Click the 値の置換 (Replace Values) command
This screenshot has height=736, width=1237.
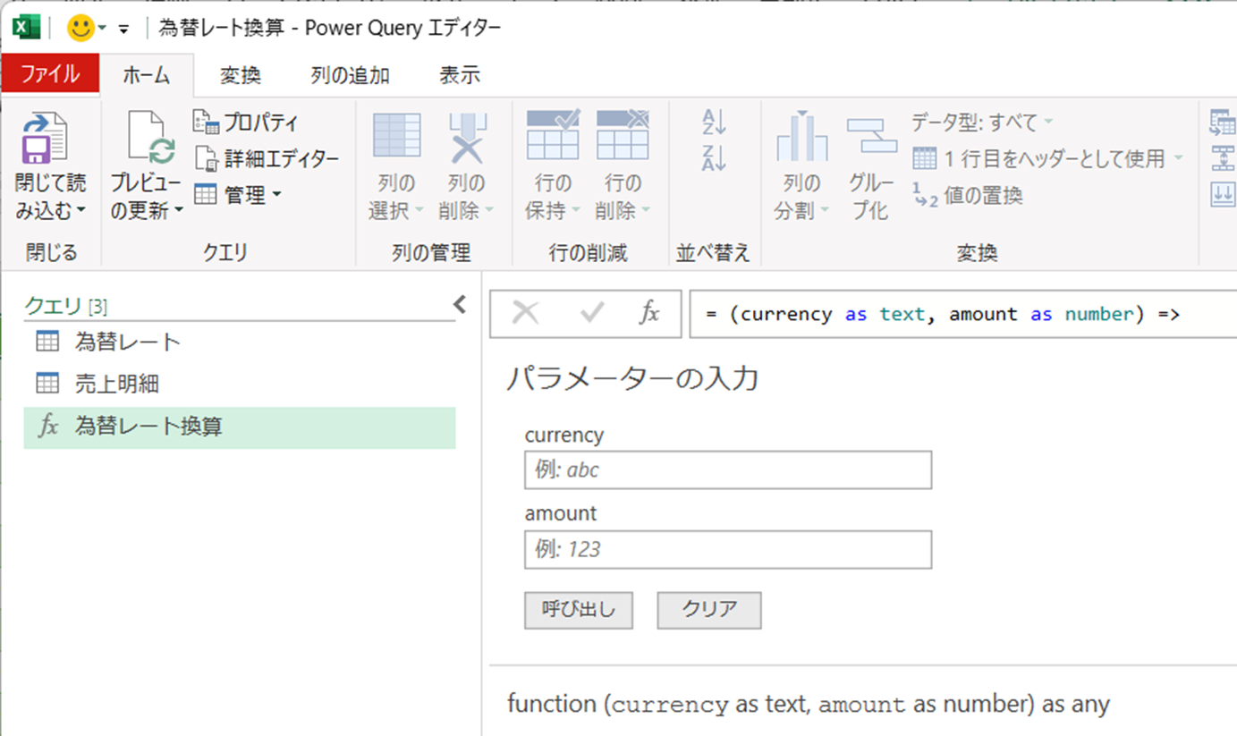coord(968,195)
